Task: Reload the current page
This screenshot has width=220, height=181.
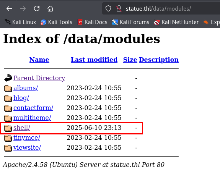Action: tap(37, 8)
